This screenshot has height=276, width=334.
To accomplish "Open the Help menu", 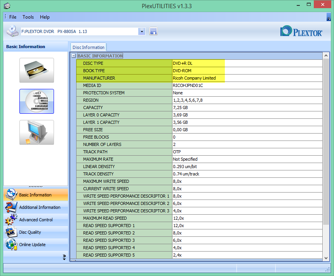I will tap(45, 17).
